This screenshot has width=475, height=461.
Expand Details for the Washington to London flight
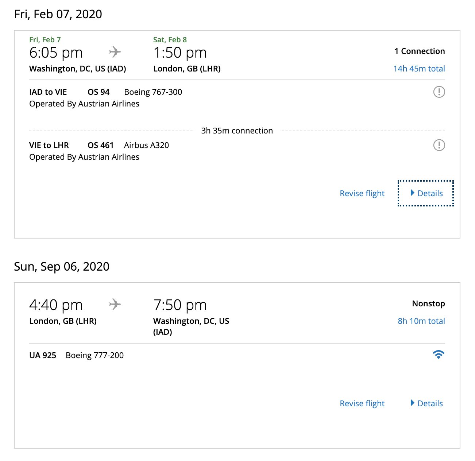(x=426, y=193)
